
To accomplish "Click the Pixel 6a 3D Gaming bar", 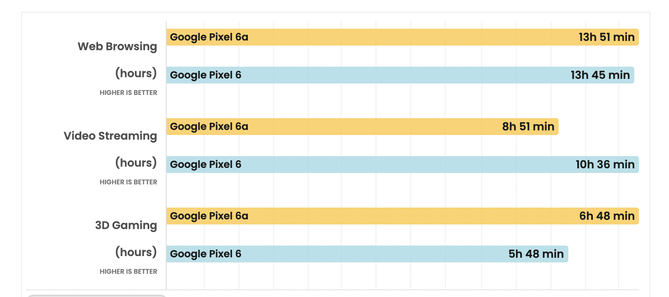I will pos(403,216).
